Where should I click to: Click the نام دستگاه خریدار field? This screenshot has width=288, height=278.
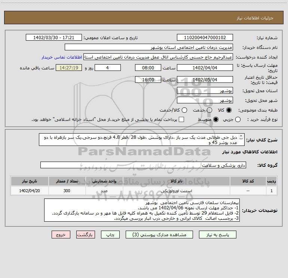click(x=149, y=47)
